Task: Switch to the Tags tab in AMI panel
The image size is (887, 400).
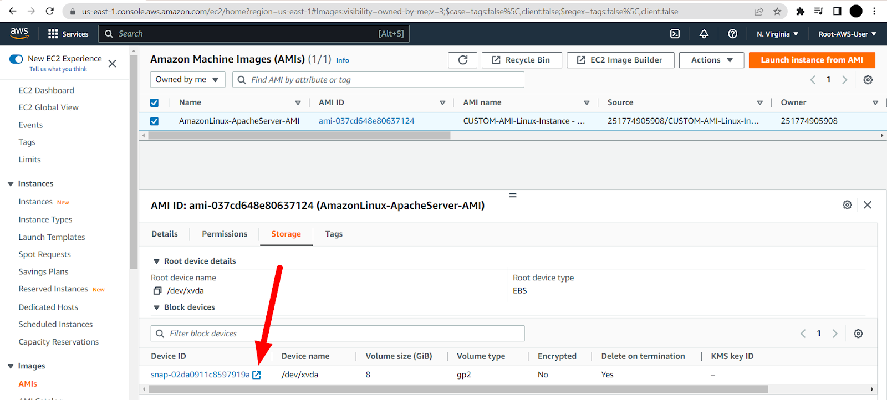Action: coord(334,234)
